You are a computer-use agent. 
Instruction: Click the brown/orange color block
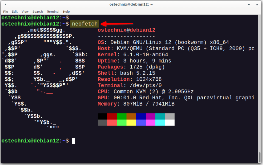[x=131, y=116]
